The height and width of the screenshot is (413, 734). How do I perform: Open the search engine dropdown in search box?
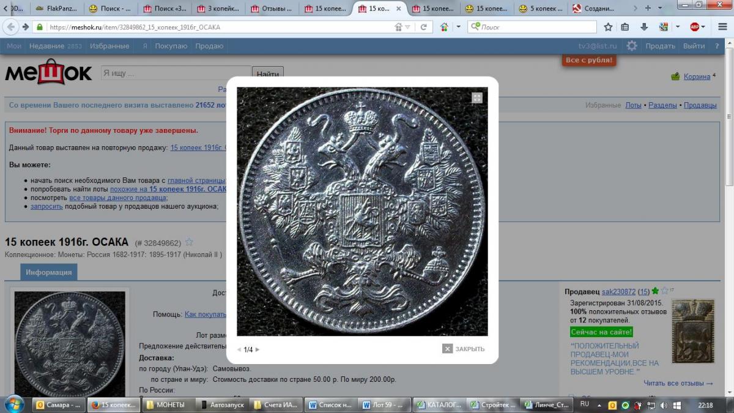tap(475, 27)
